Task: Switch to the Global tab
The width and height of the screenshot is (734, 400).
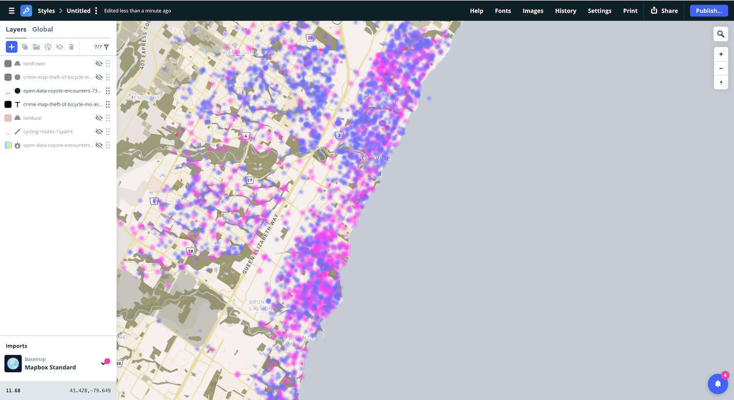Action: click(42, 29)
